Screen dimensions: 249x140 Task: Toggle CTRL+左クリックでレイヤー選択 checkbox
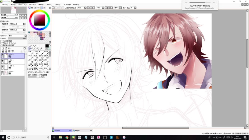[x=29, y=72]
